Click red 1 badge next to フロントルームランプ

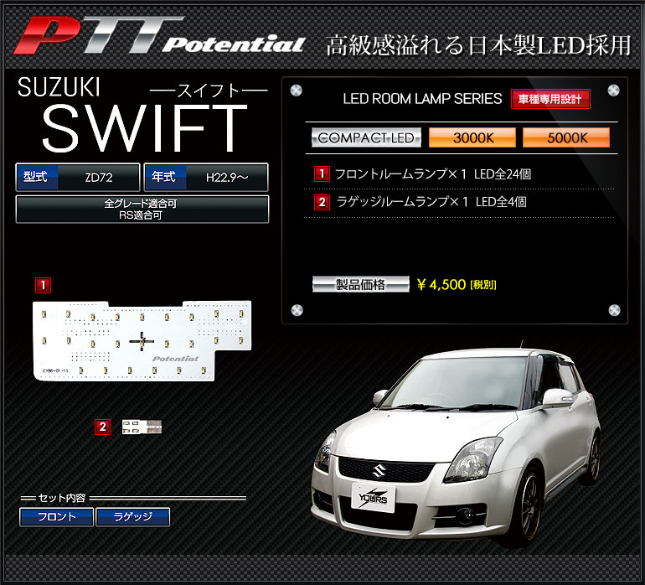point(321,174)
